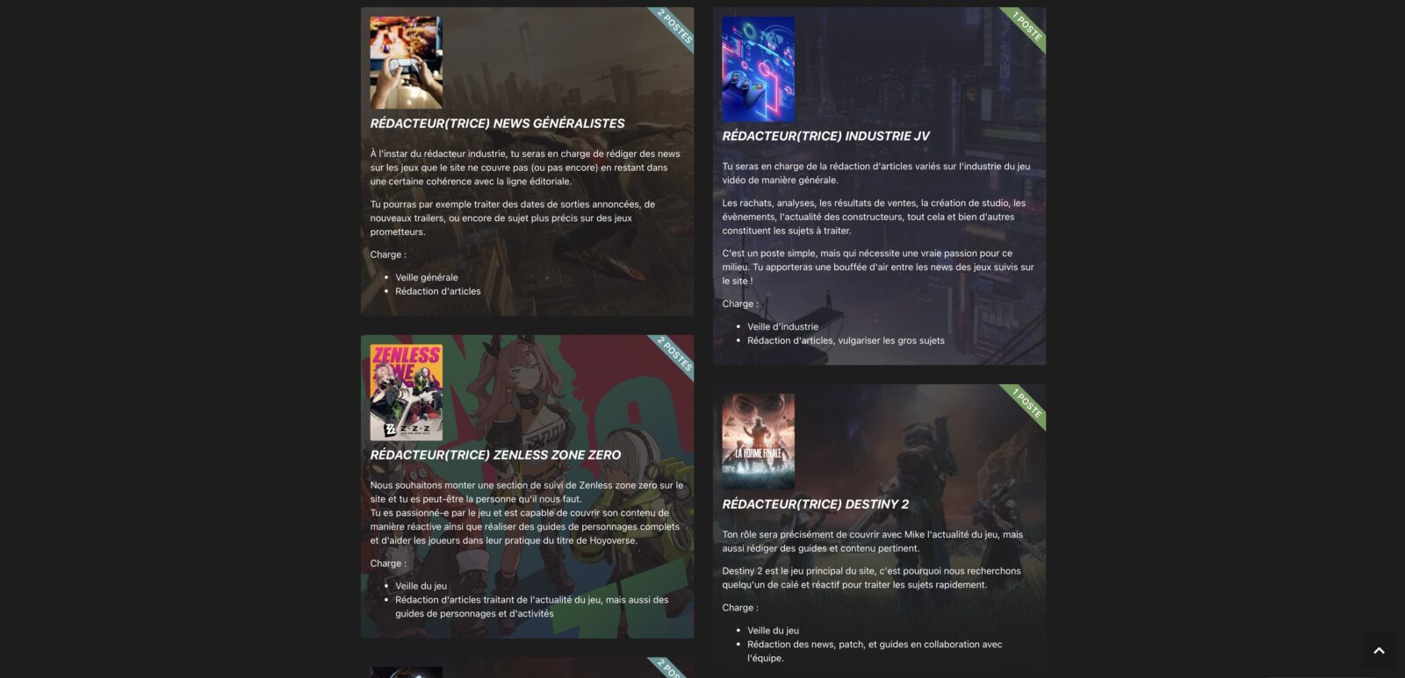This screenshot has width=1405, height=678.
Task: Click the Destiny 2 'Veille du jeu' bullet item
Action: (x=773, y=631)
